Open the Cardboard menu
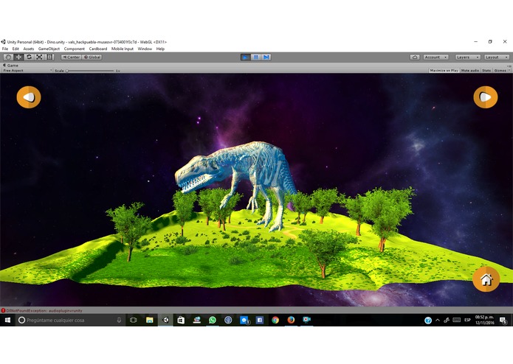513x364 pixels. pyautogui.click(x=98, y=49)
